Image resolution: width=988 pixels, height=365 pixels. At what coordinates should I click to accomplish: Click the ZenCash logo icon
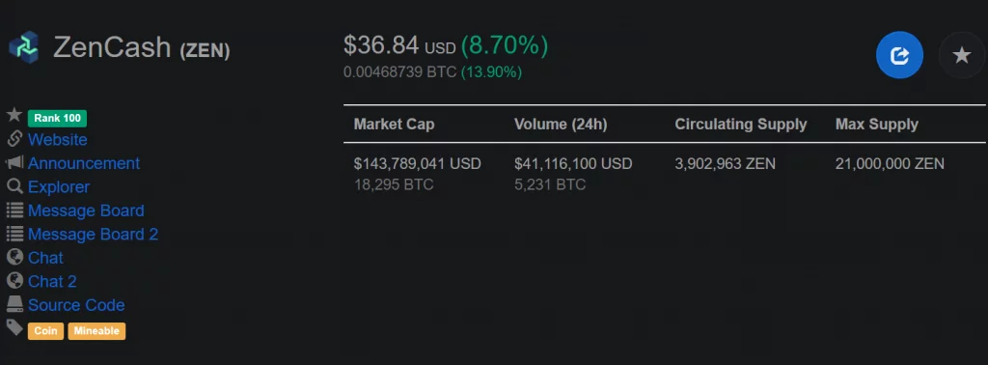[24, 47]
